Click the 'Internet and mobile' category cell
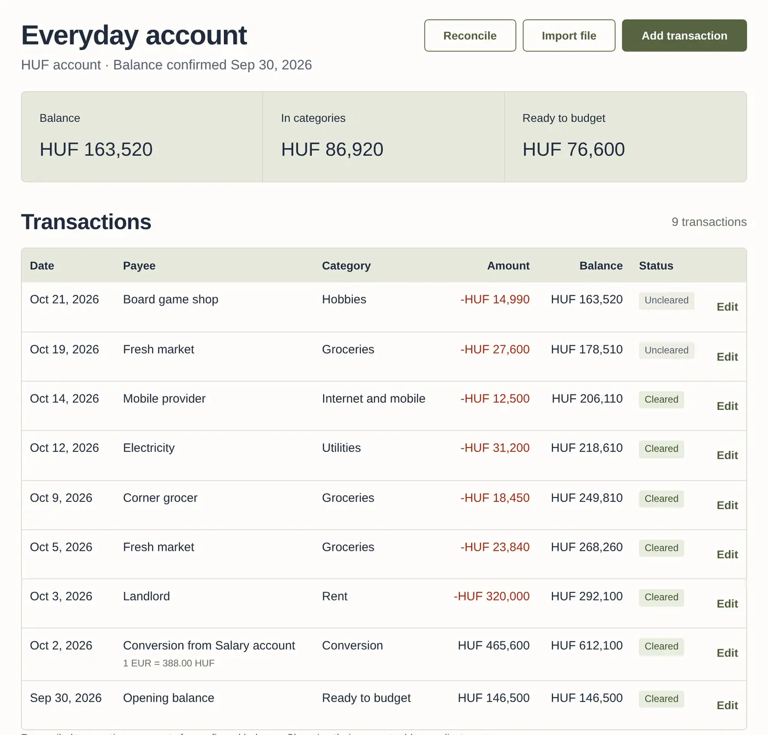The image size is (768, 735). pos(374,399)
